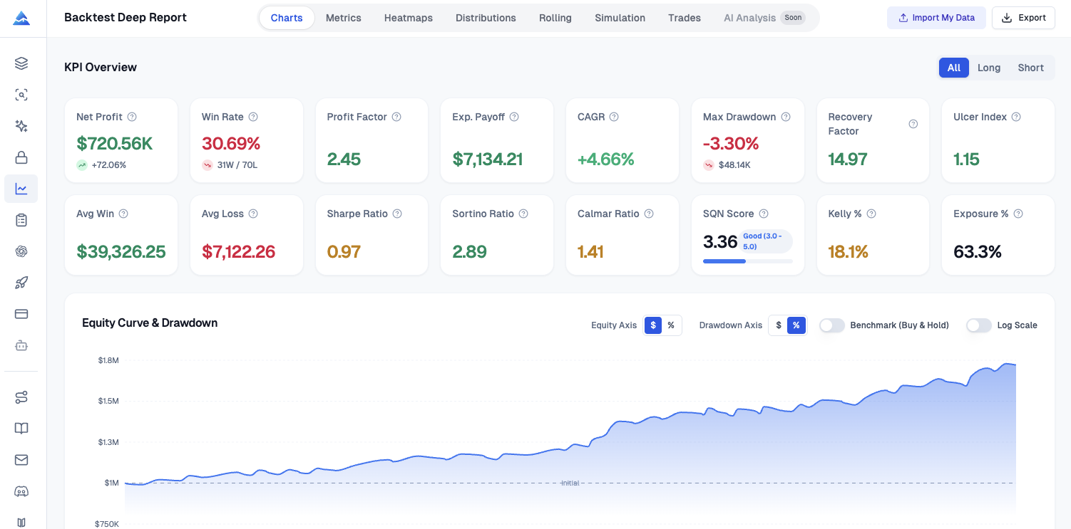
Task: Open the clipboard report icon in the sidebar
Action: coord(21,220)
